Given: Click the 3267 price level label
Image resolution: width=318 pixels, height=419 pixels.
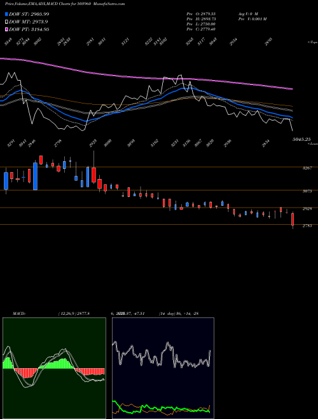Looking at the screenshot, I should [x=307, y=168].
